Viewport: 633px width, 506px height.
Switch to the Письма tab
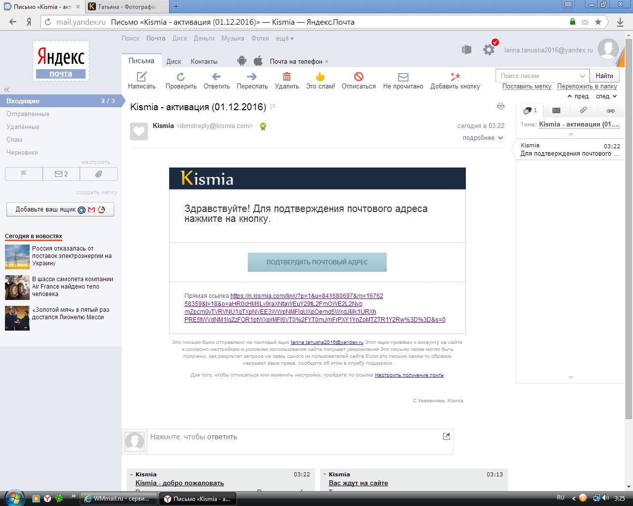pyautogui.click(x=141, y=61)
